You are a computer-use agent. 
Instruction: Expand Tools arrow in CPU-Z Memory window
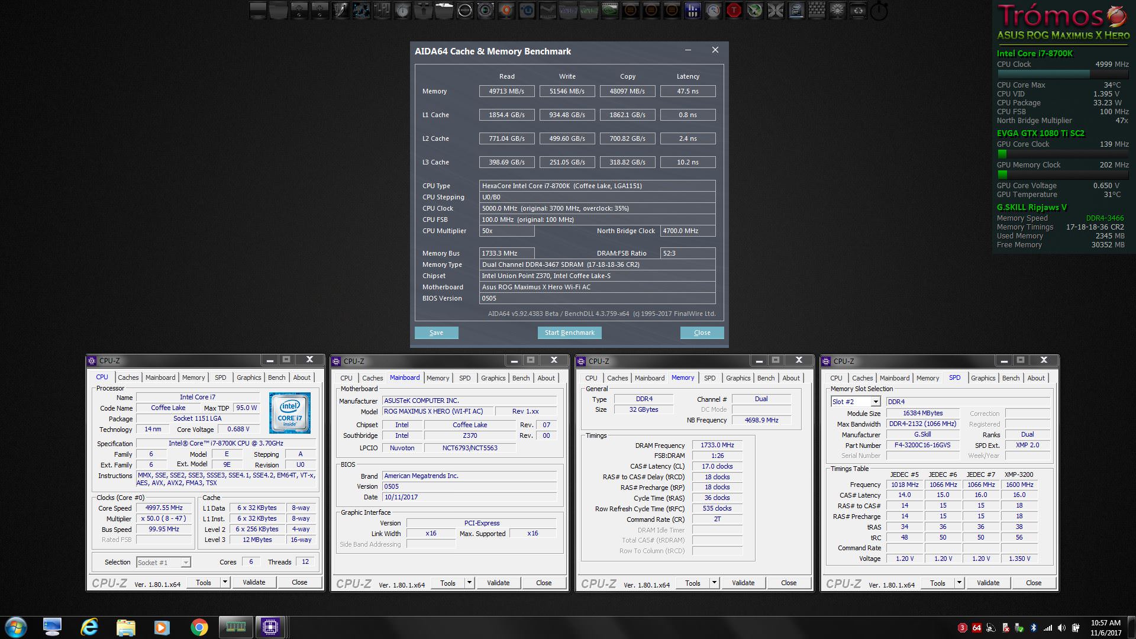click(x=714, y=583)
